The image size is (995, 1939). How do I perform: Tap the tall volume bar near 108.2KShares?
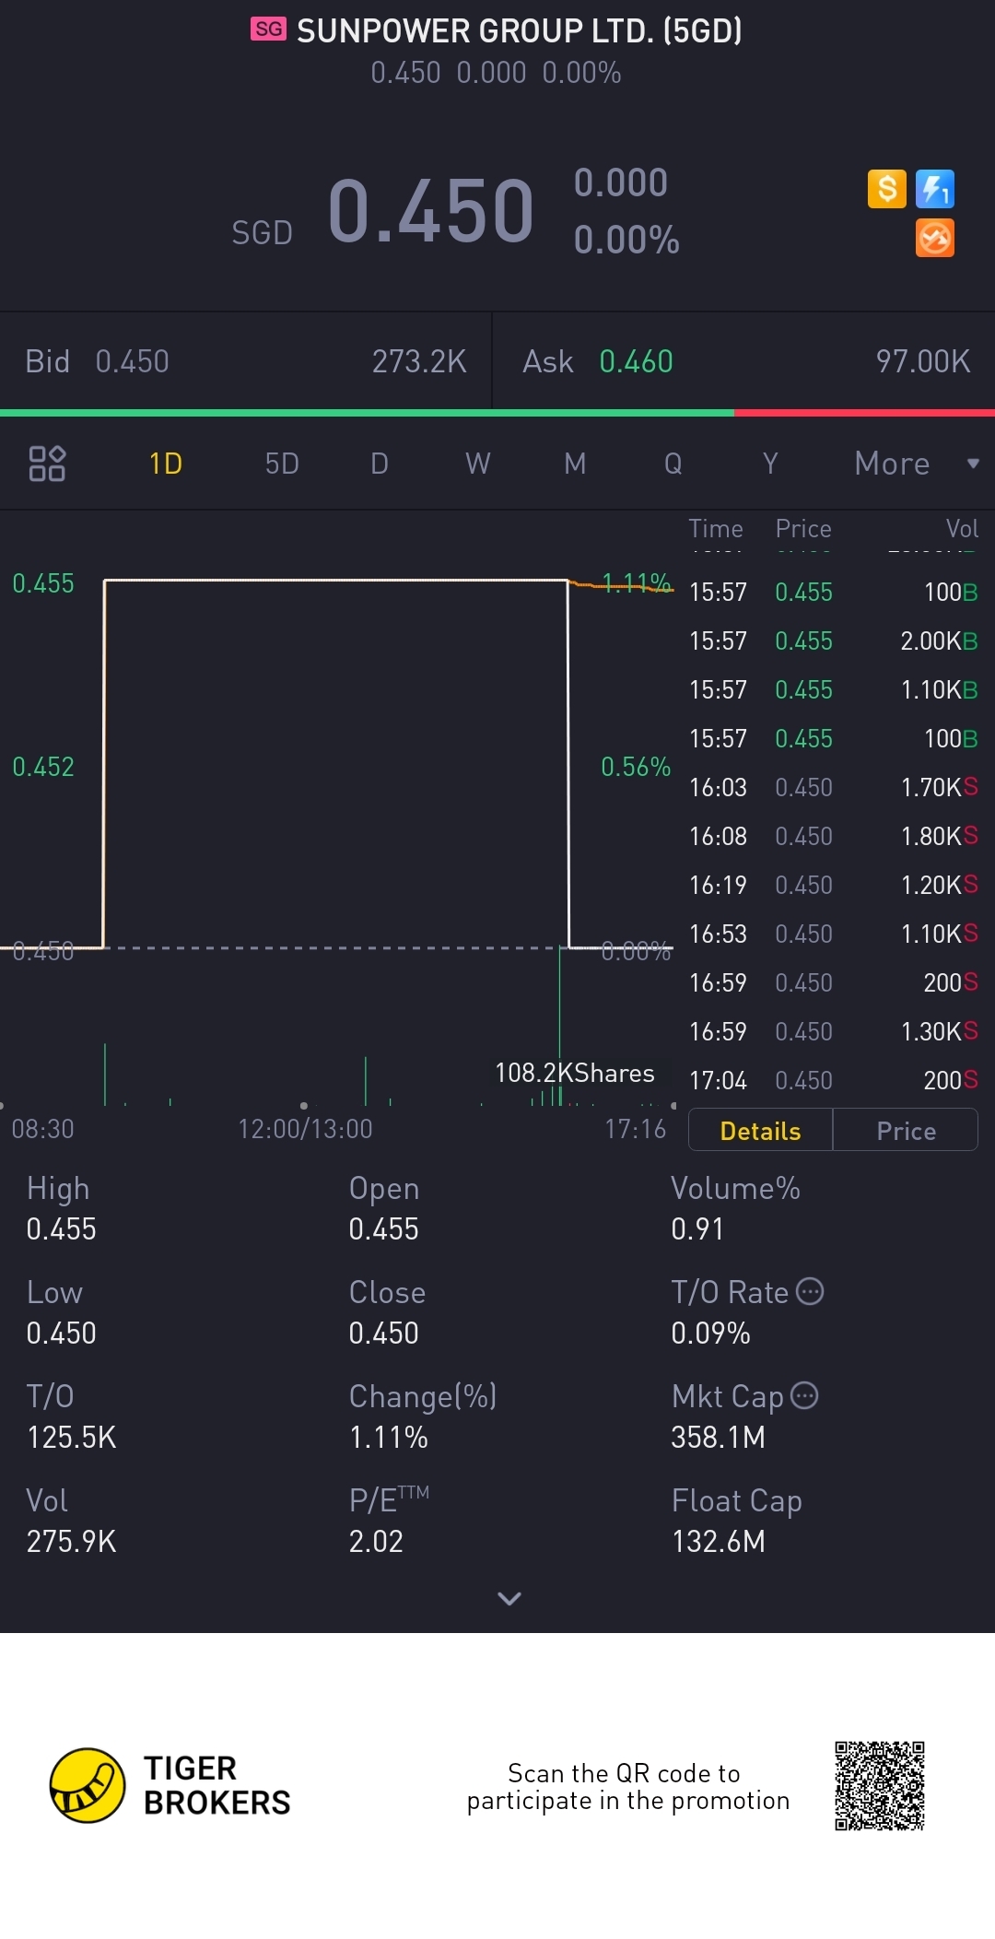[x=559, y=1025]
